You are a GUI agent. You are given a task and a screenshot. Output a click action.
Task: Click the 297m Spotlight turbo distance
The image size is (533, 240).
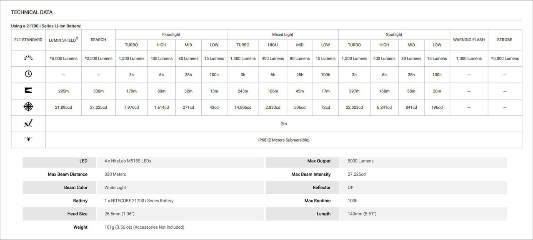pyautogui.click(x=354, y=91)
